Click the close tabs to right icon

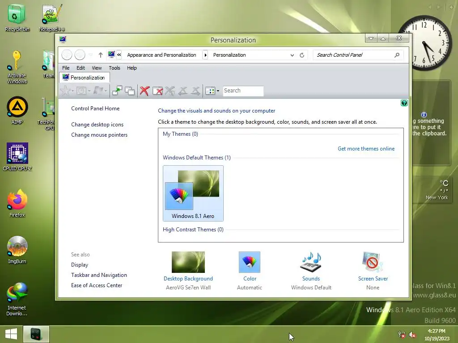click(196, 91)
